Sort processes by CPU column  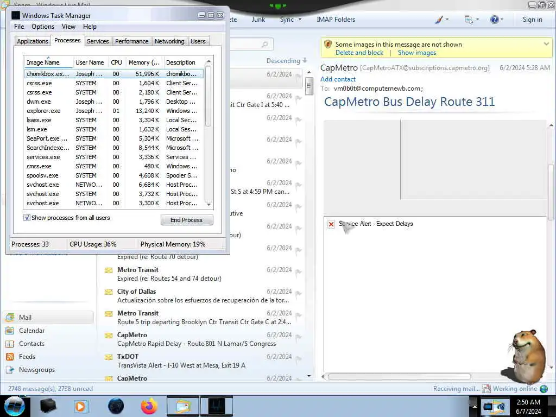116,62
